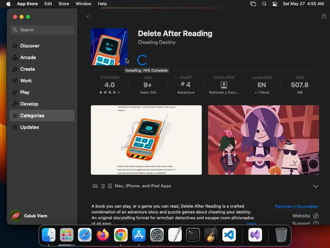Open Finder from the Dock
Viewport: 330px width, 248px height.
(x=49, y=235)
